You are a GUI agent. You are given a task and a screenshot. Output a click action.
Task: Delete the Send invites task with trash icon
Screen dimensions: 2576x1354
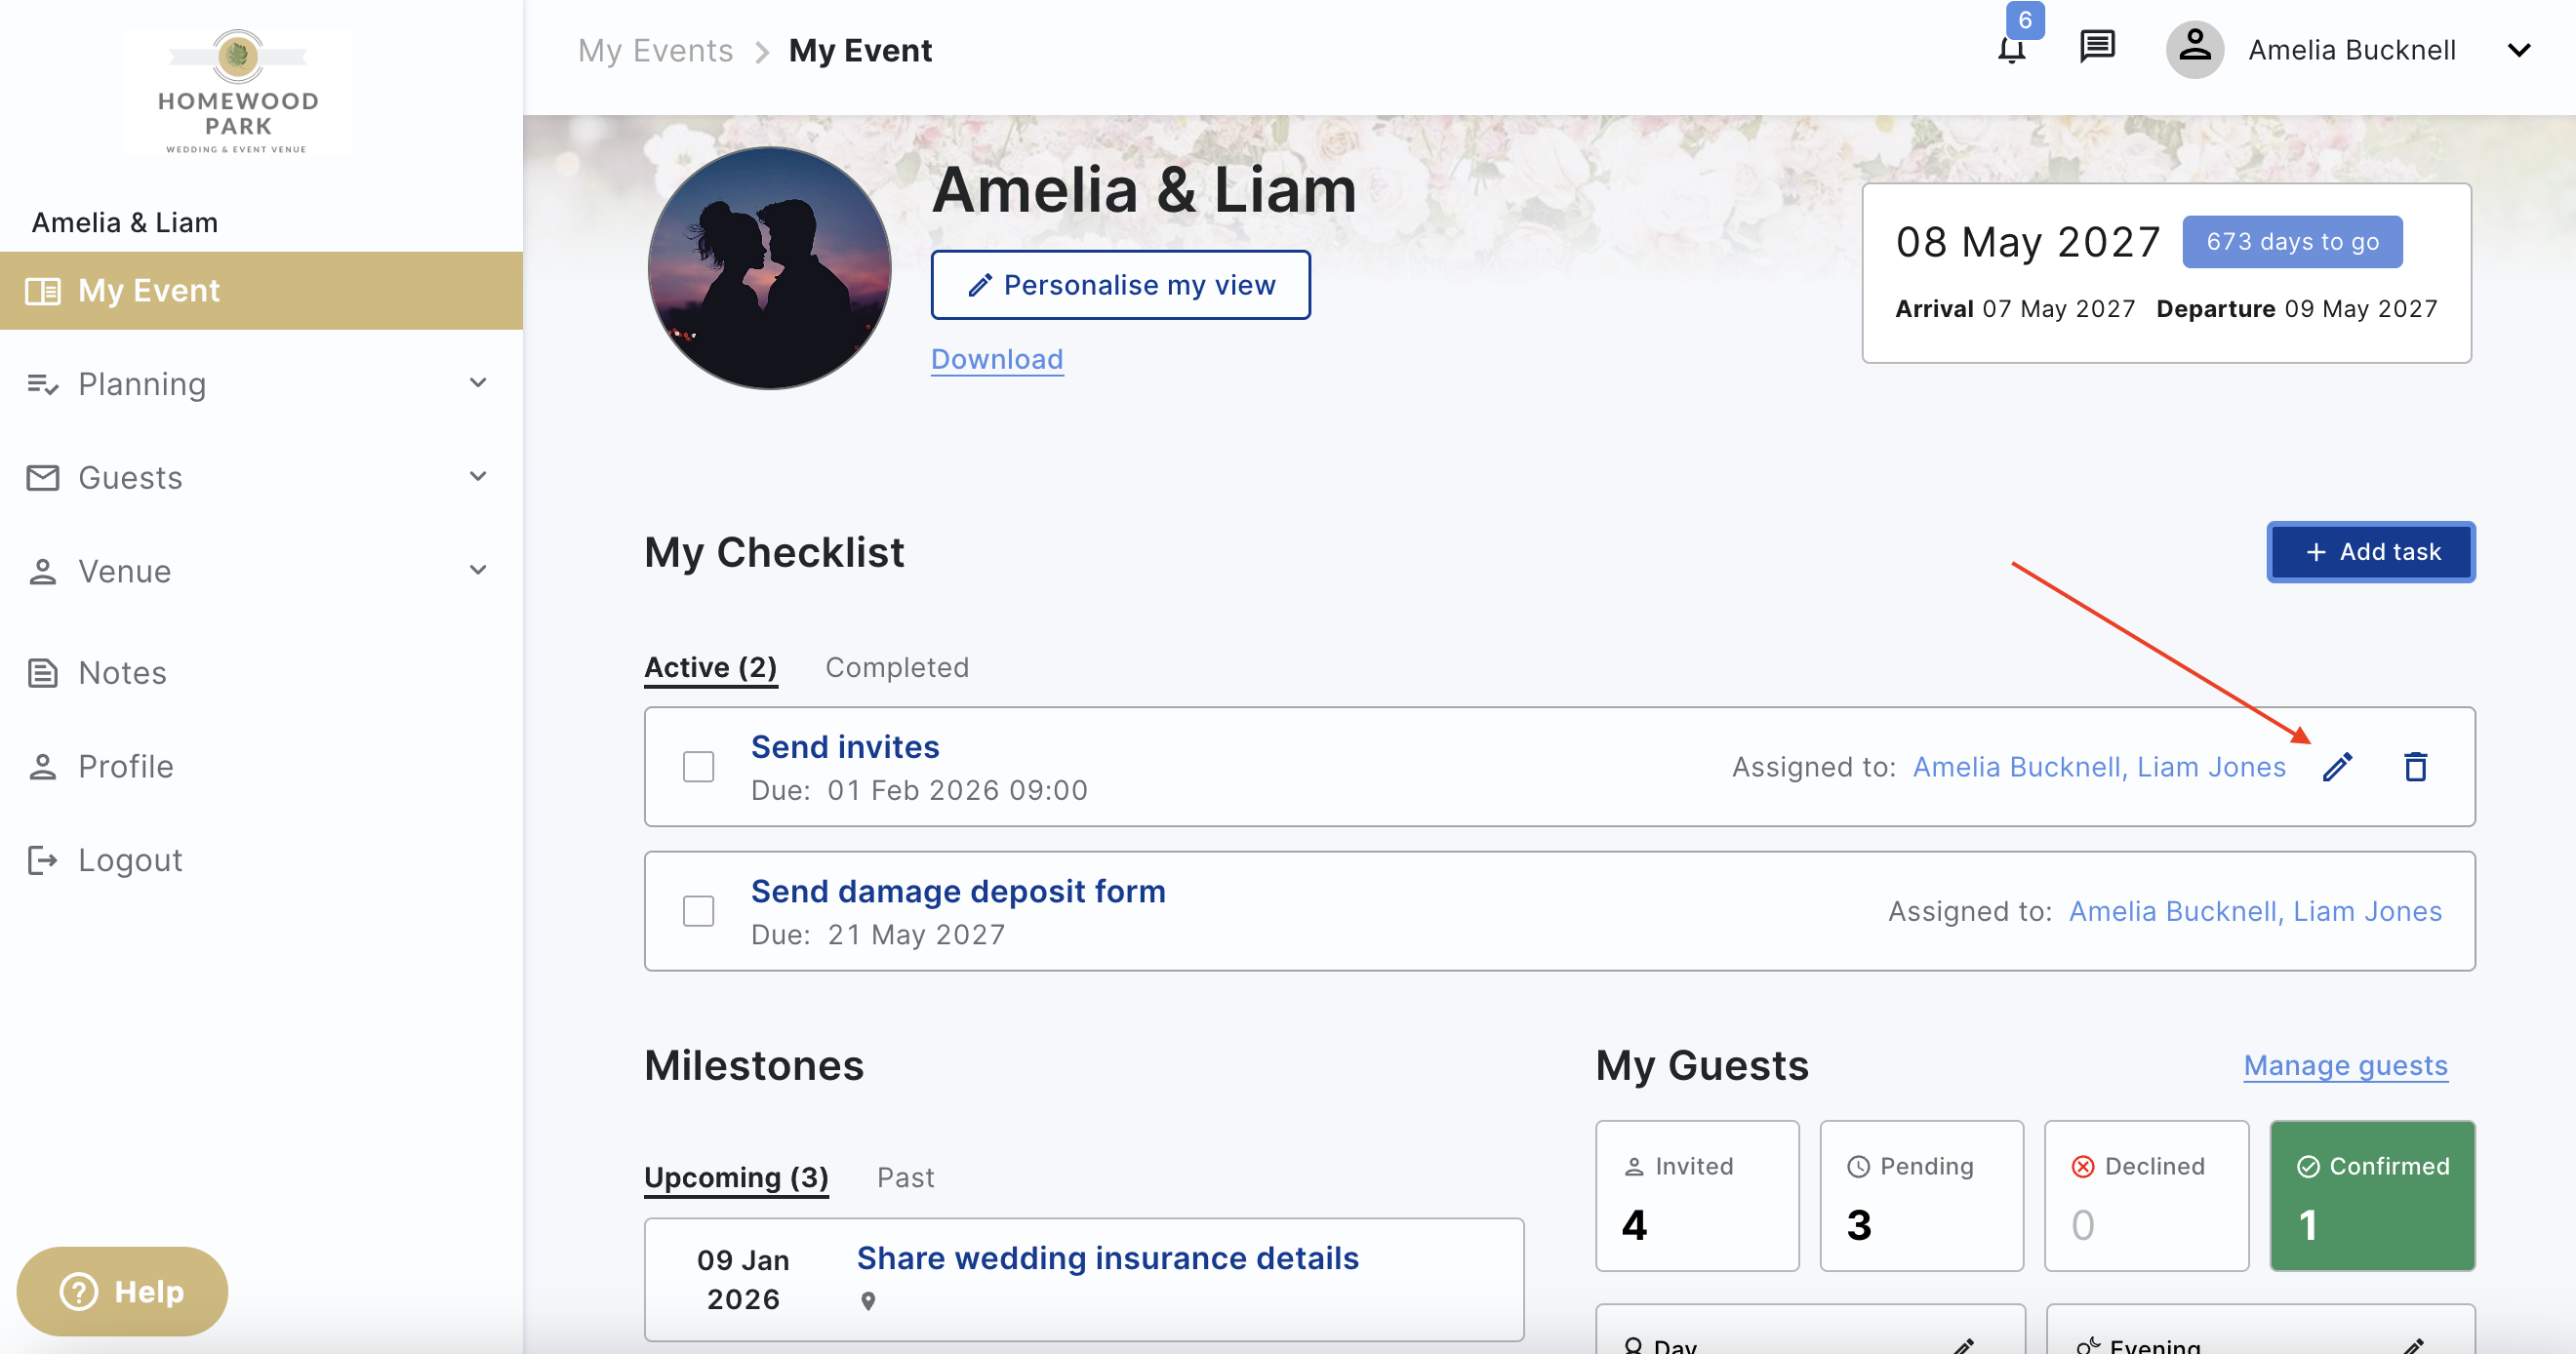click(x=2415, y=767)
